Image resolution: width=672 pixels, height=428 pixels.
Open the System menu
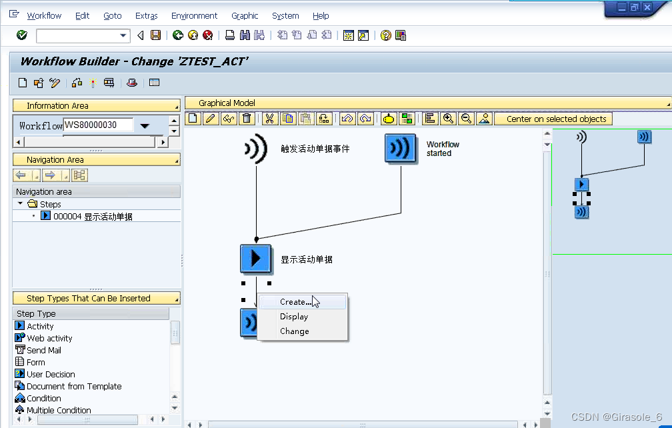tap(285, 16)
